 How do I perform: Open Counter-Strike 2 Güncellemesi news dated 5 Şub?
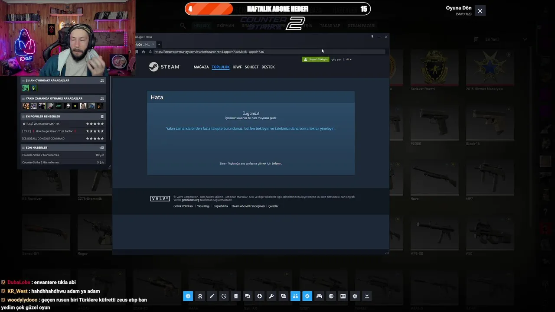[63, 162]
